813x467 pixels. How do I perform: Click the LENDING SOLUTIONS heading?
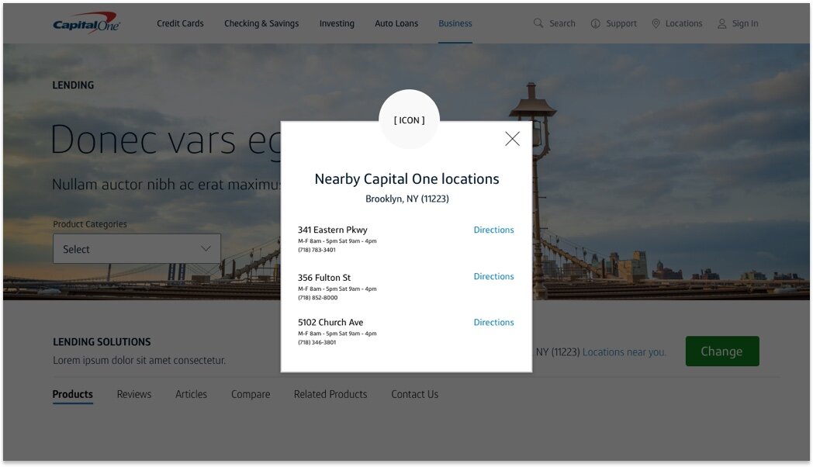tap(102, 342)
